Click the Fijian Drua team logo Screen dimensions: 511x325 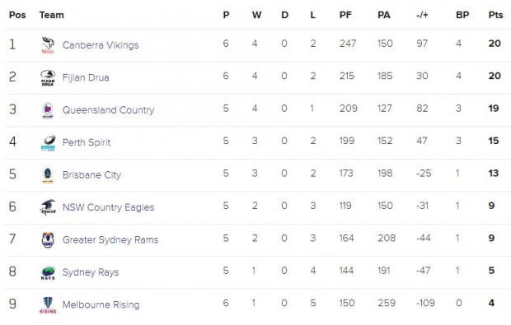pos(48,77)
